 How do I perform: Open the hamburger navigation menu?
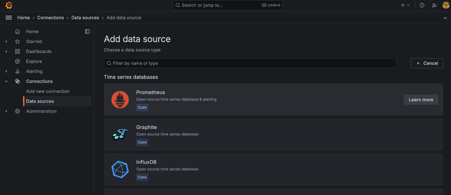(9, 18)
